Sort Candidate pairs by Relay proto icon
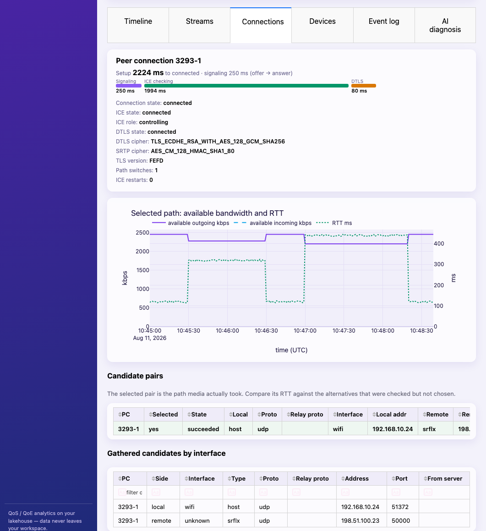This screenshot has width=486, height=531. (x=289, y=415)
